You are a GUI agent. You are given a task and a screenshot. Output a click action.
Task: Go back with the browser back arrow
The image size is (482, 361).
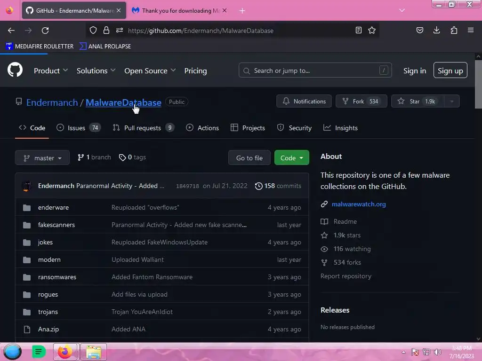(x=11, y=31)
